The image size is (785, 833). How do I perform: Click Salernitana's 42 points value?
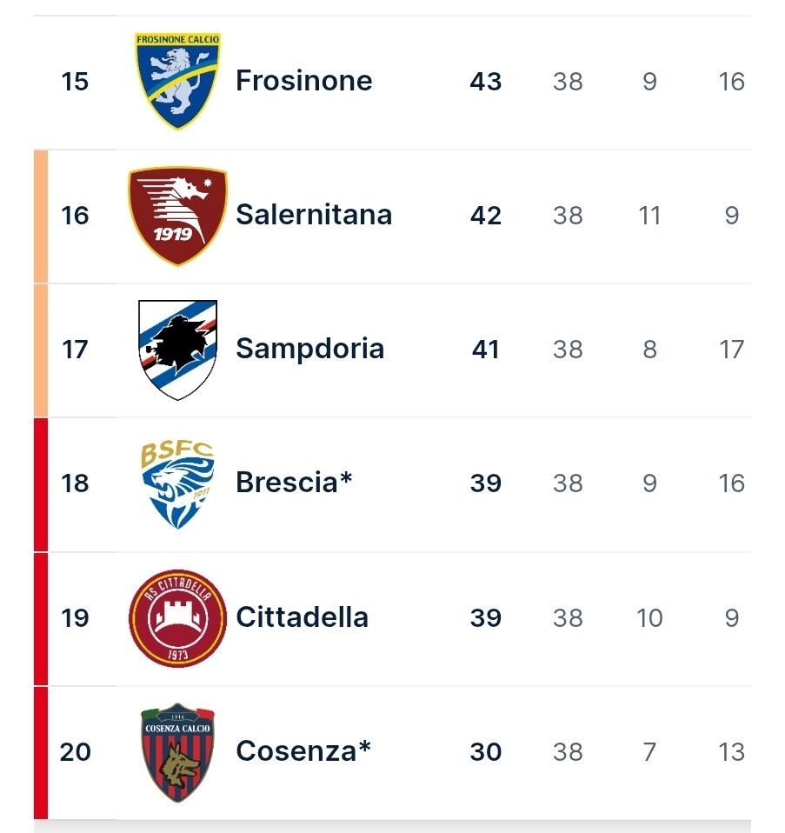(485, 216)
